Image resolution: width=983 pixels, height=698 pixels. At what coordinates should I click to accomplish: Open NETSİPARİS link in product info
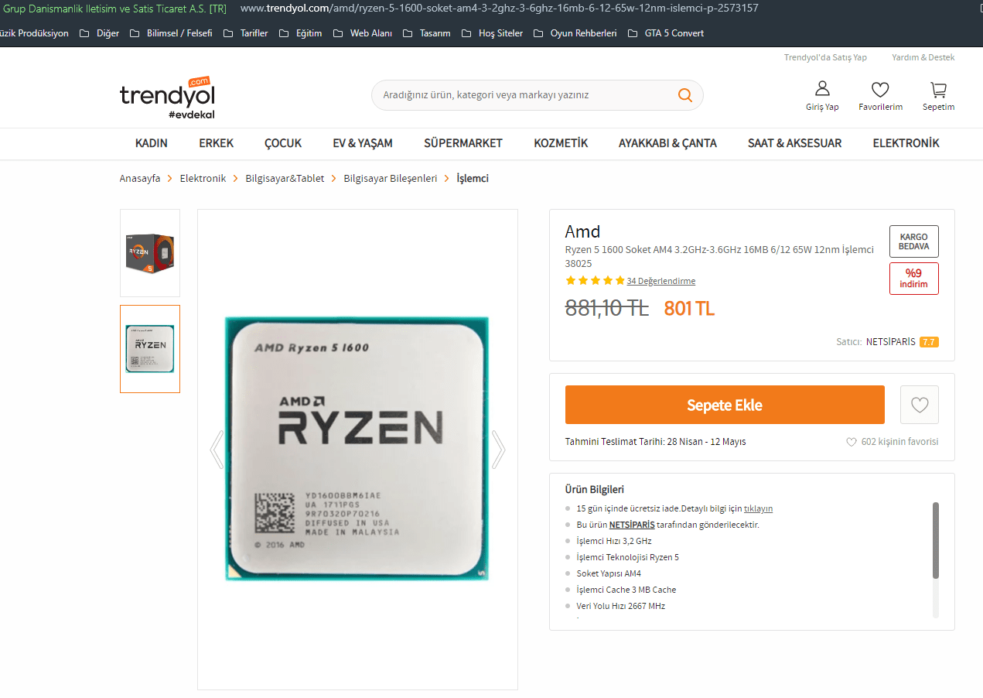(x=632, y=525)
